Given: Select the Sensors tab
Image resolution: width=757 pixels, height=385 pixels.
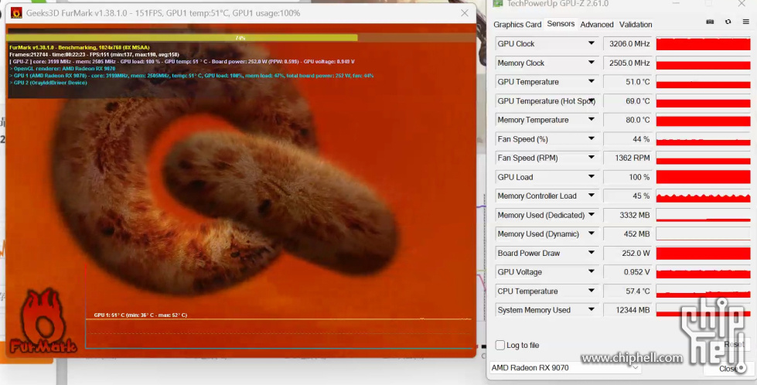Looking at the screenshot, I should click(x=561, y=24).
